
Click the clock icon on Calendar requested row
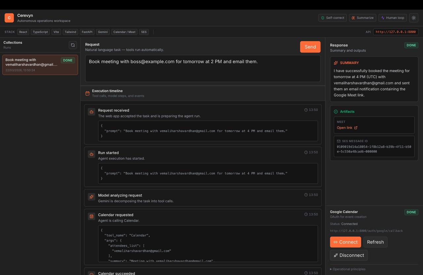(306, 214)
